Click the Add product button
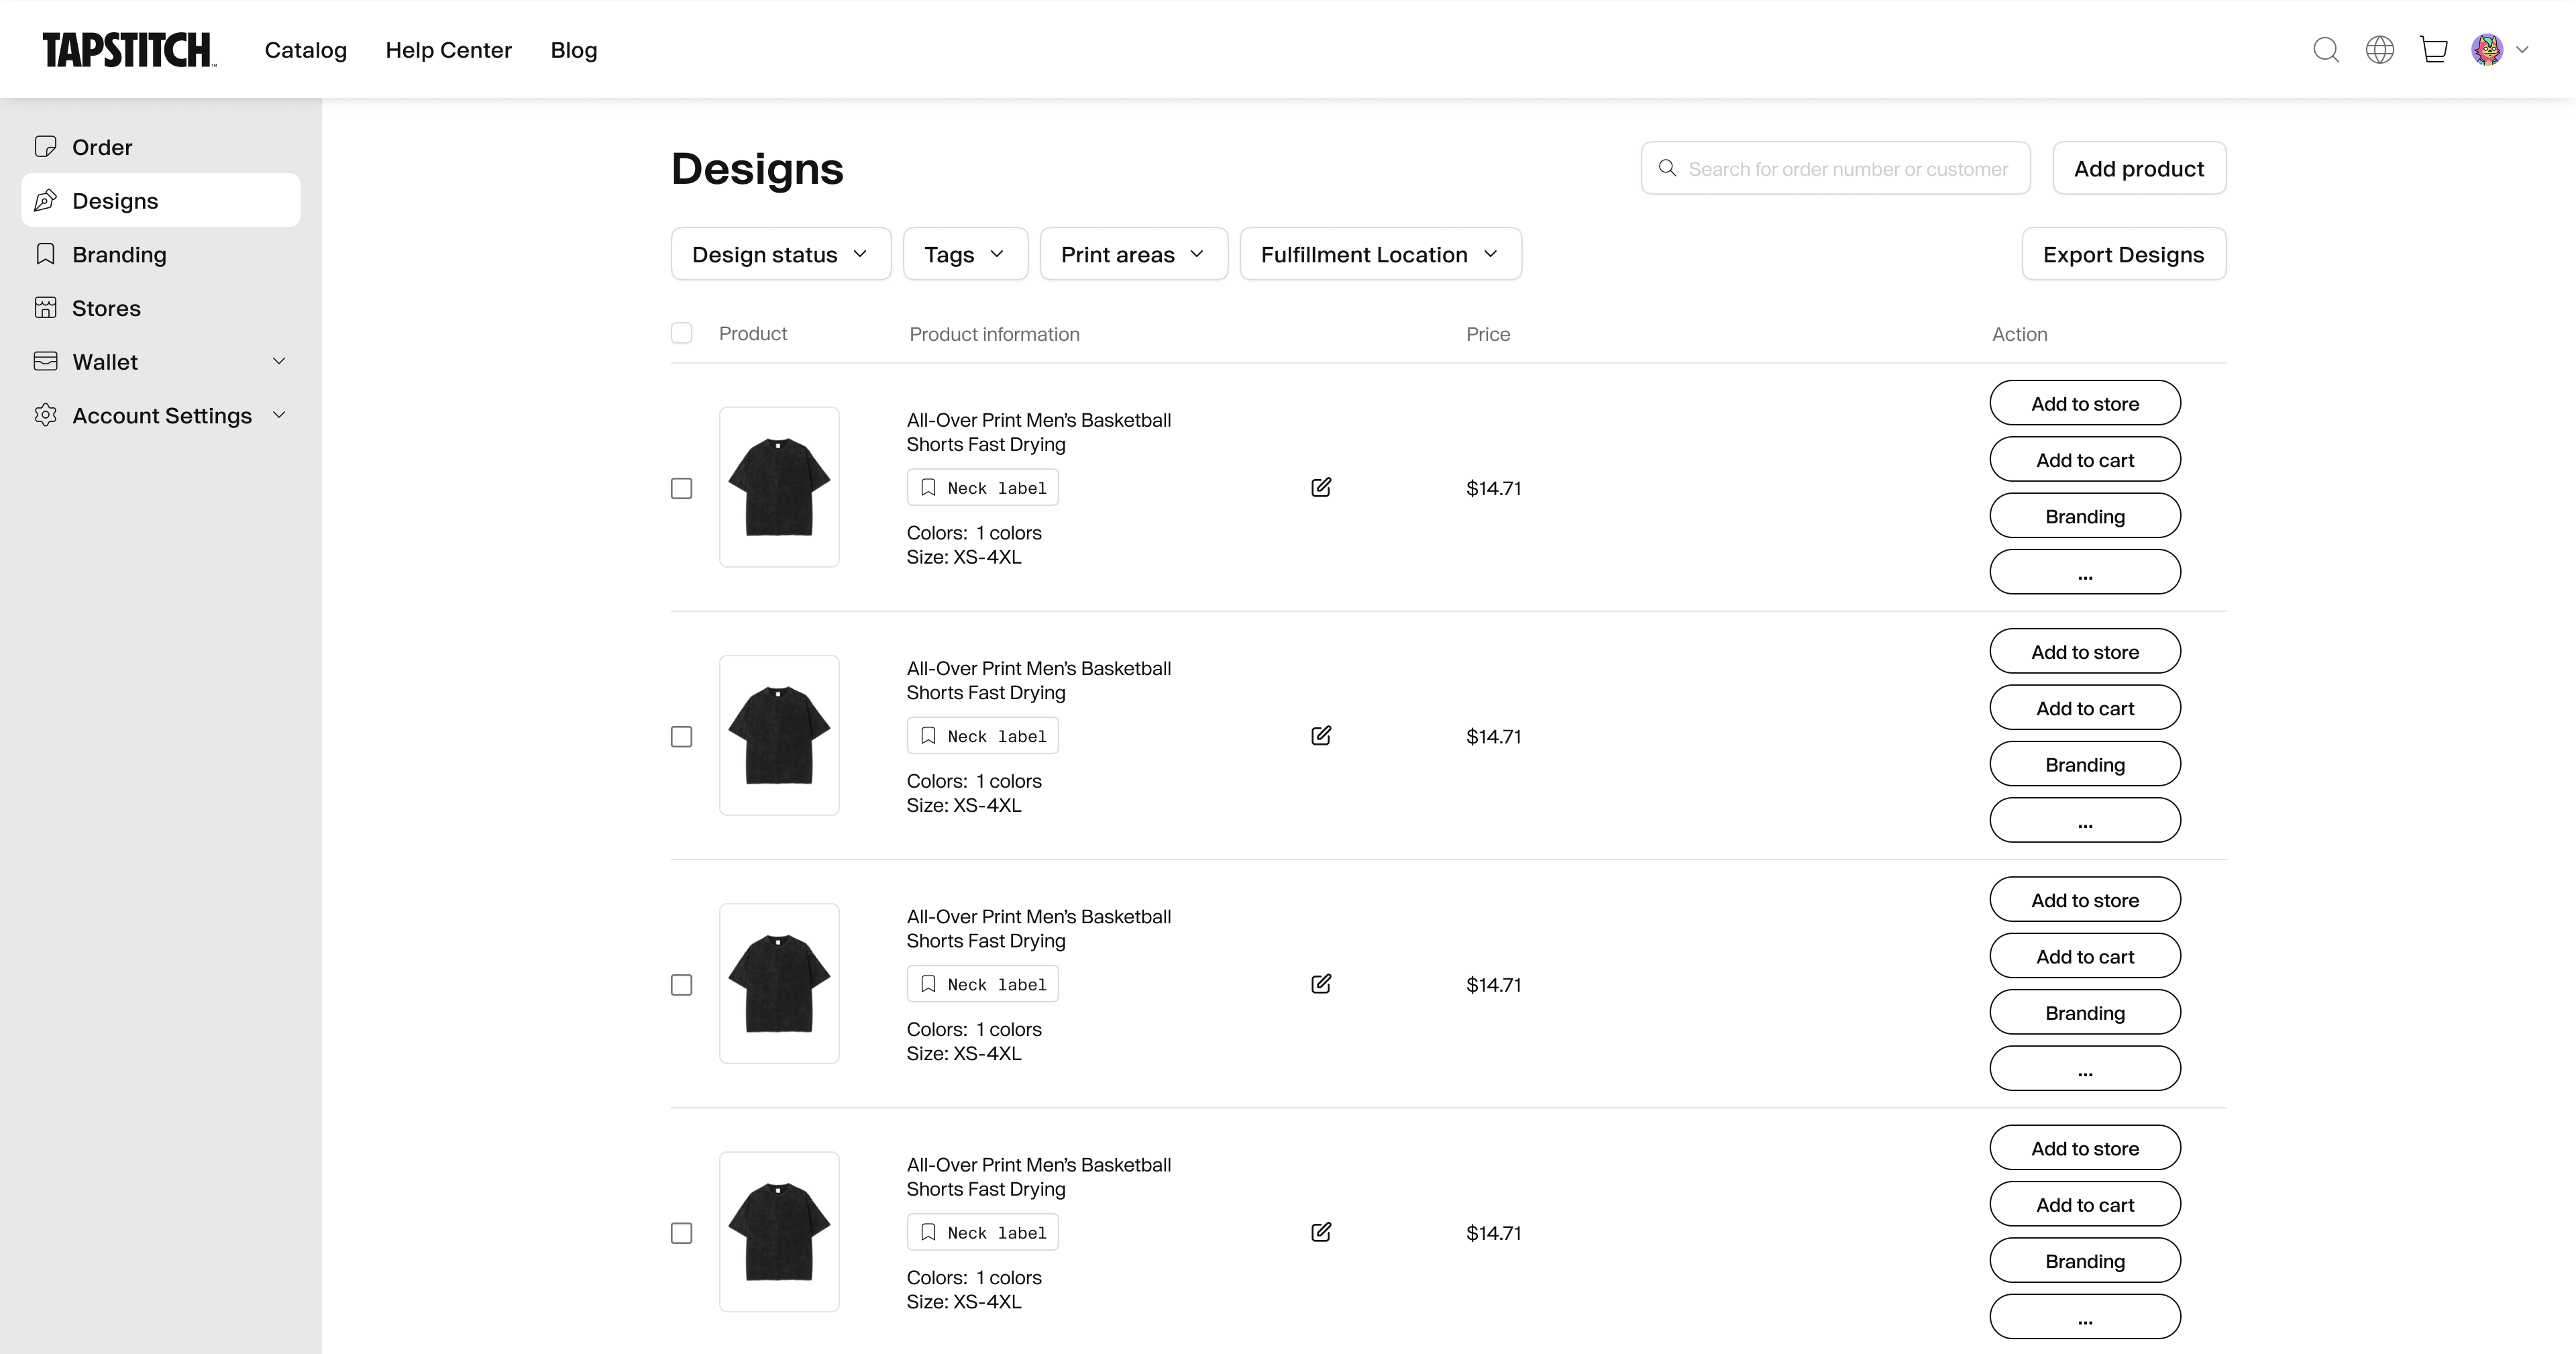The width and height of the screenshot is (2576, 1354). [2138, 168]
